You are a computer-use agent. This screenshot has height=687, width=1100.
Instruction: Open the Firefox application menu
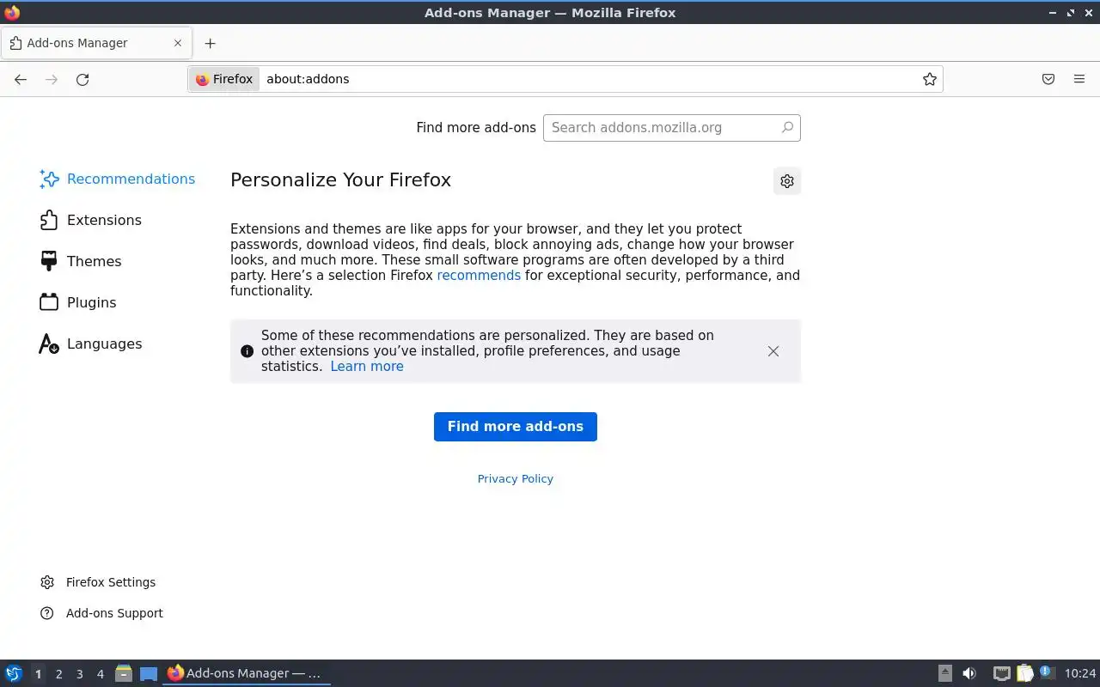coord(1079,79)
